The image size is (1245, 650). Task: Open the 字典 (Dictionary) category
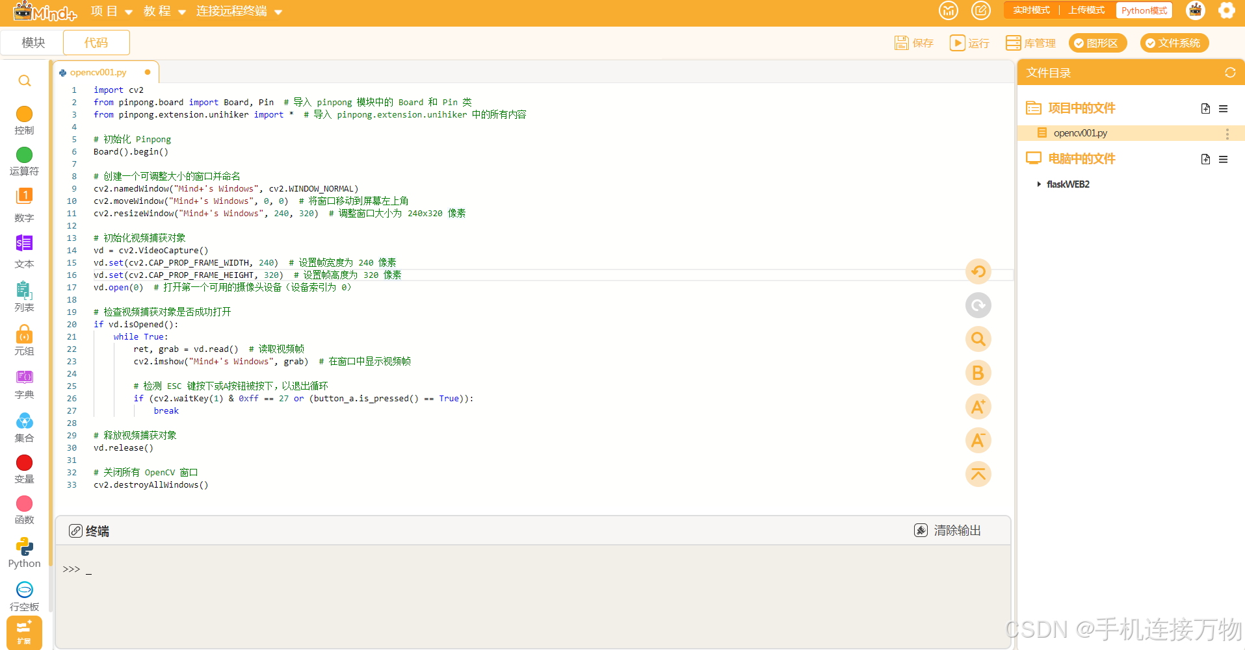(24, 384)
